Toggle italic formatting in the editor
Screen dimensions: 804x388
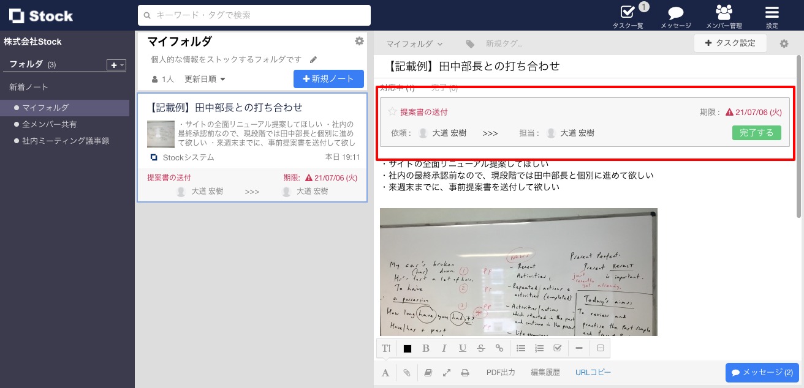pyautogui.click(x=444, y=348)
